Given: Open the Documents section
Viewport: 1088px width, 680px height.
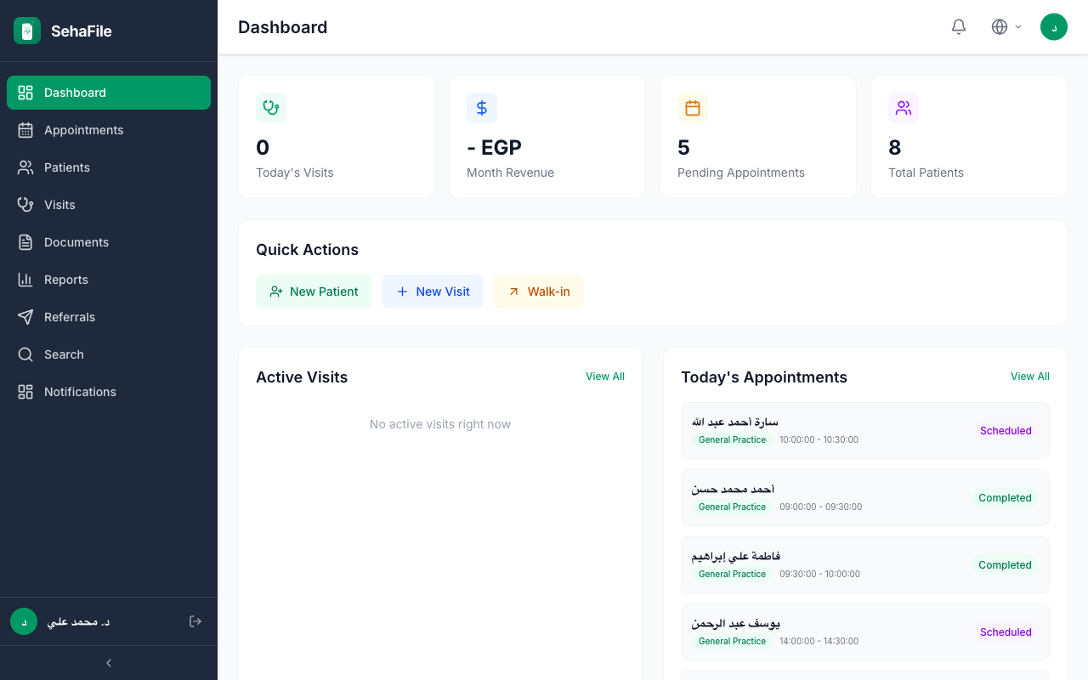Looking at the screenshot, I should [x=109, y=242].
